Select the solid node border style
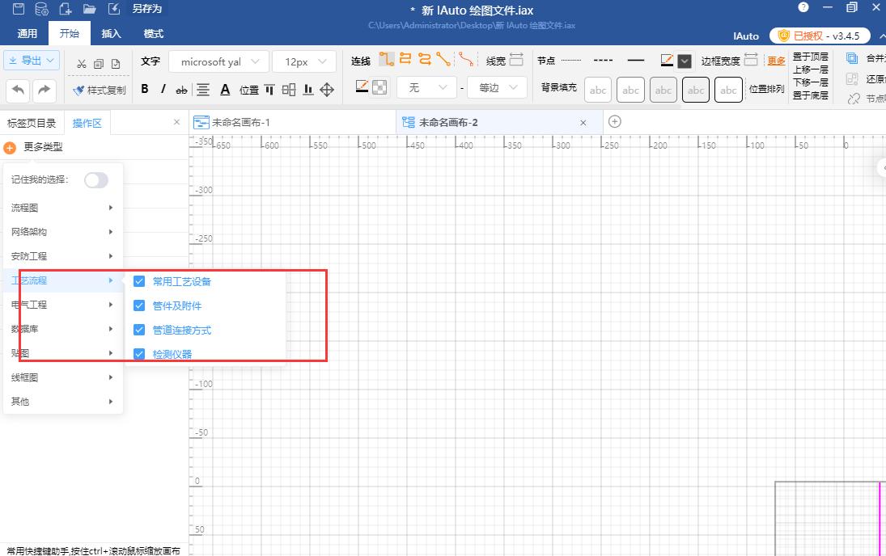Screen dimensions: 886x556 636,60
